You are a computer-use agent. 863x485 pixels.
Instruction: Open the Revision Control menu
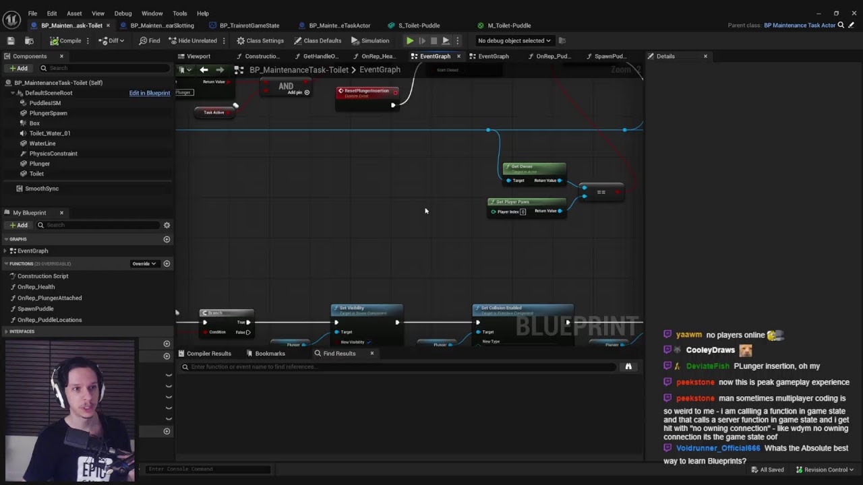tap(825, 470)
